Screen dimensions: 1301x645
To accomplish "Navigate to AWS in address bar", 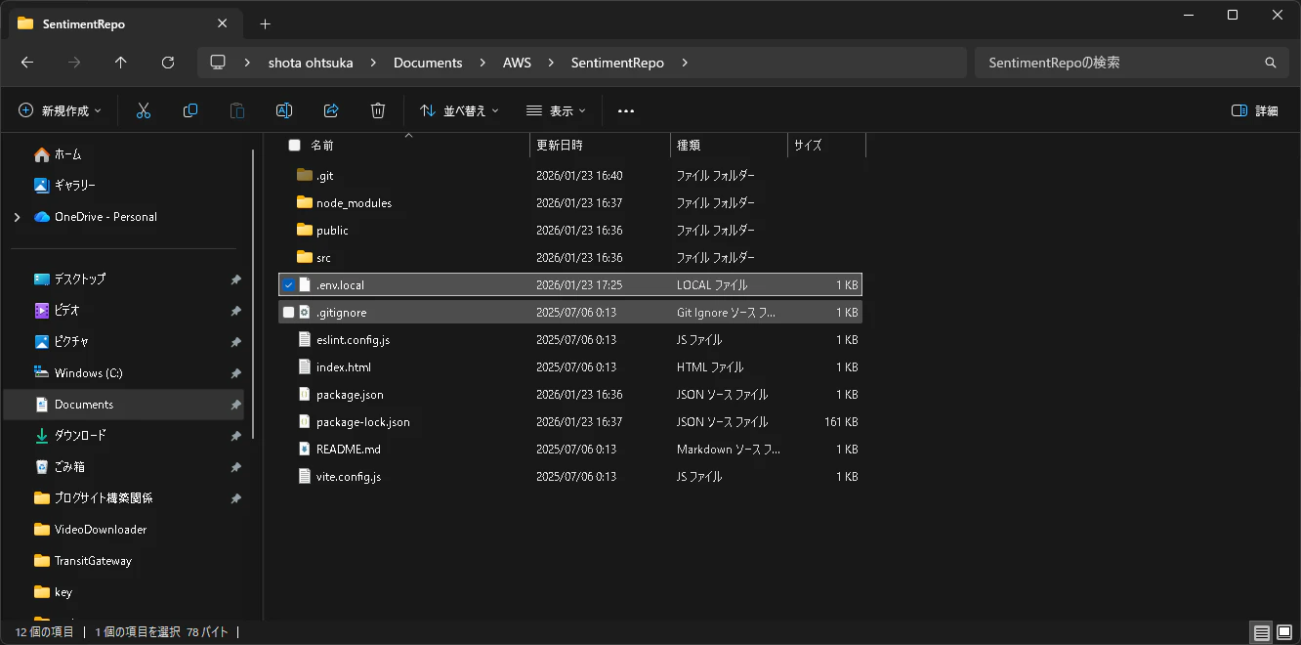I will coord(517,63).
